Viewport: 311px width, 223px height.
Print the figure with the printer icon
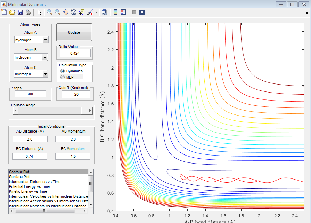click(28, 12)
